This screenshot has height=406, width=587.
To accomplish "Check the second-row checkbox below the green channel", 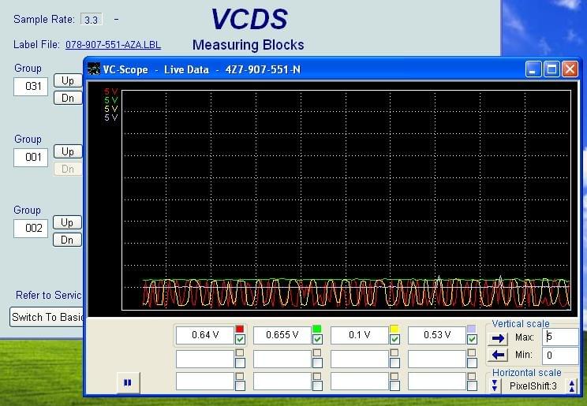I will coord(317,363).
